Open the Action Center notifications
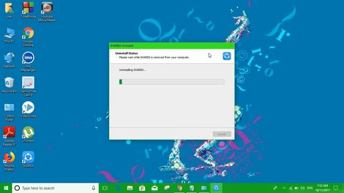Viewport: 344px width, 193px height. pos(336,188)
